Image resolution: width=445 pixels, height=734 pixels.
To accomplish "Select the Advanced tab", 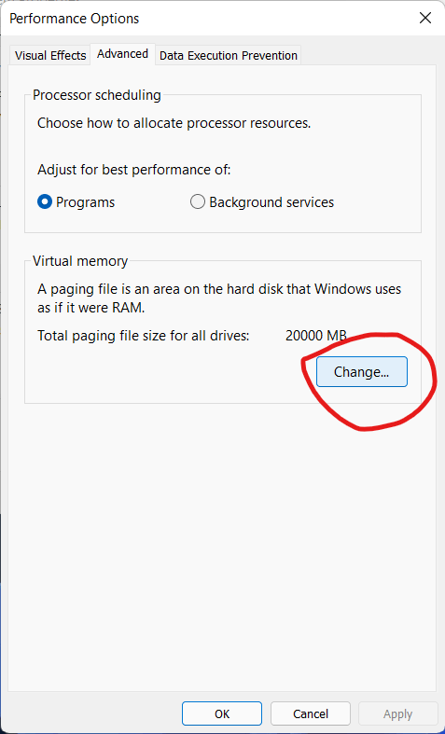I will (x=123, y=54).
